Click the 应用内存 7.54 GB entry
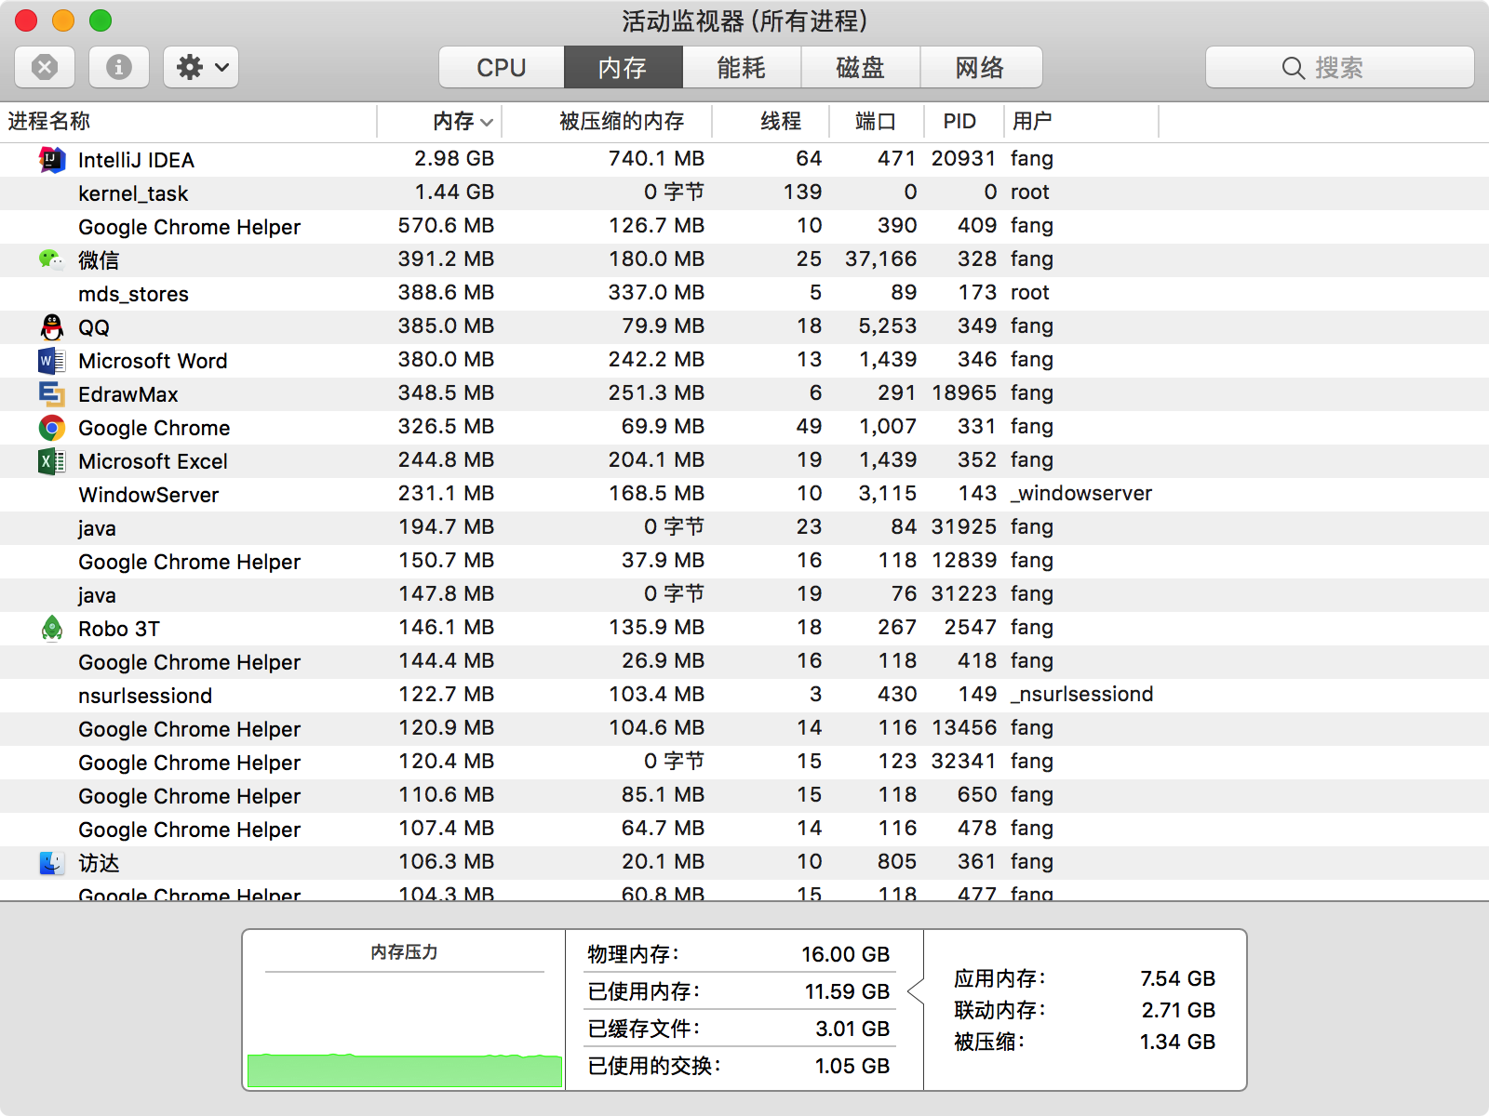Screen dimensions: 1489x1116 pos(1085,979)
